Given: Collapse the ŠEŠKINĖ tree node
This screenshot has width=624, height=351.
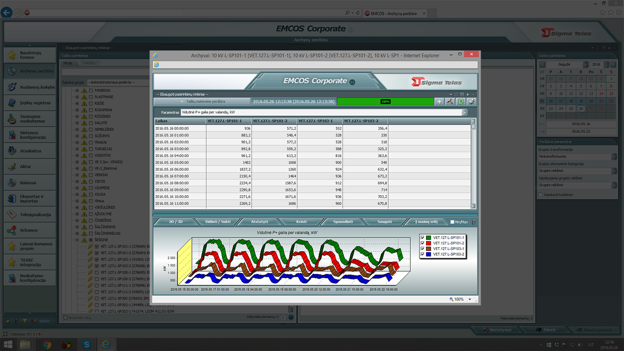Looking at the screenshot, I should tap(77, 240).
